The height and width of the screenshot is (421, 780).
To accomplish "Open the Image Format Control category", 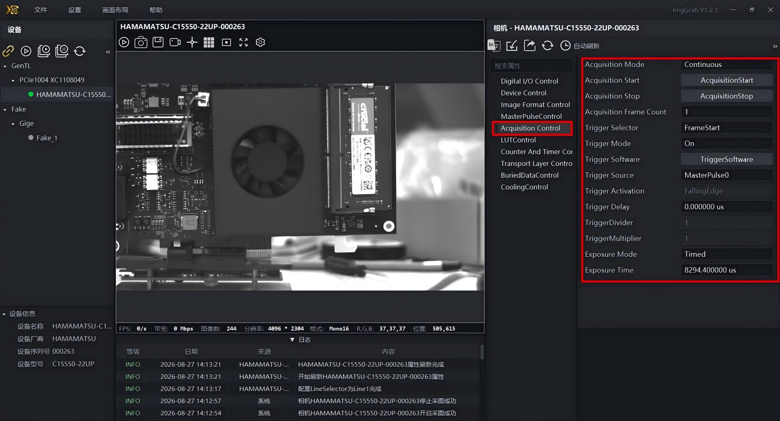I will (535, 105).
